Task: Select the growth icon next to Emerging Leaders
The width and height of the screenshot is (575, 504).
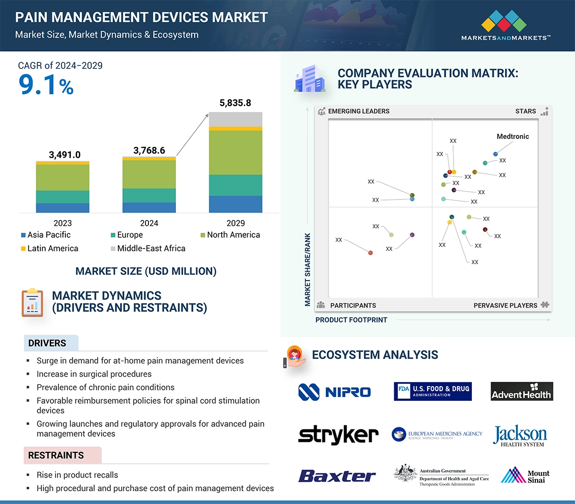Action: (x=321, y=111)
